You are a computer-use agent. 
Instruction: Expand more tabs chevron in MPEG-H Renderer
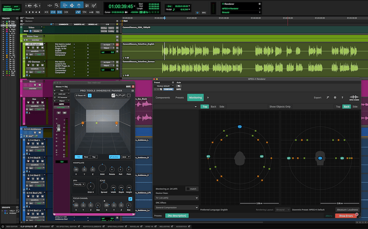point(208,98)
